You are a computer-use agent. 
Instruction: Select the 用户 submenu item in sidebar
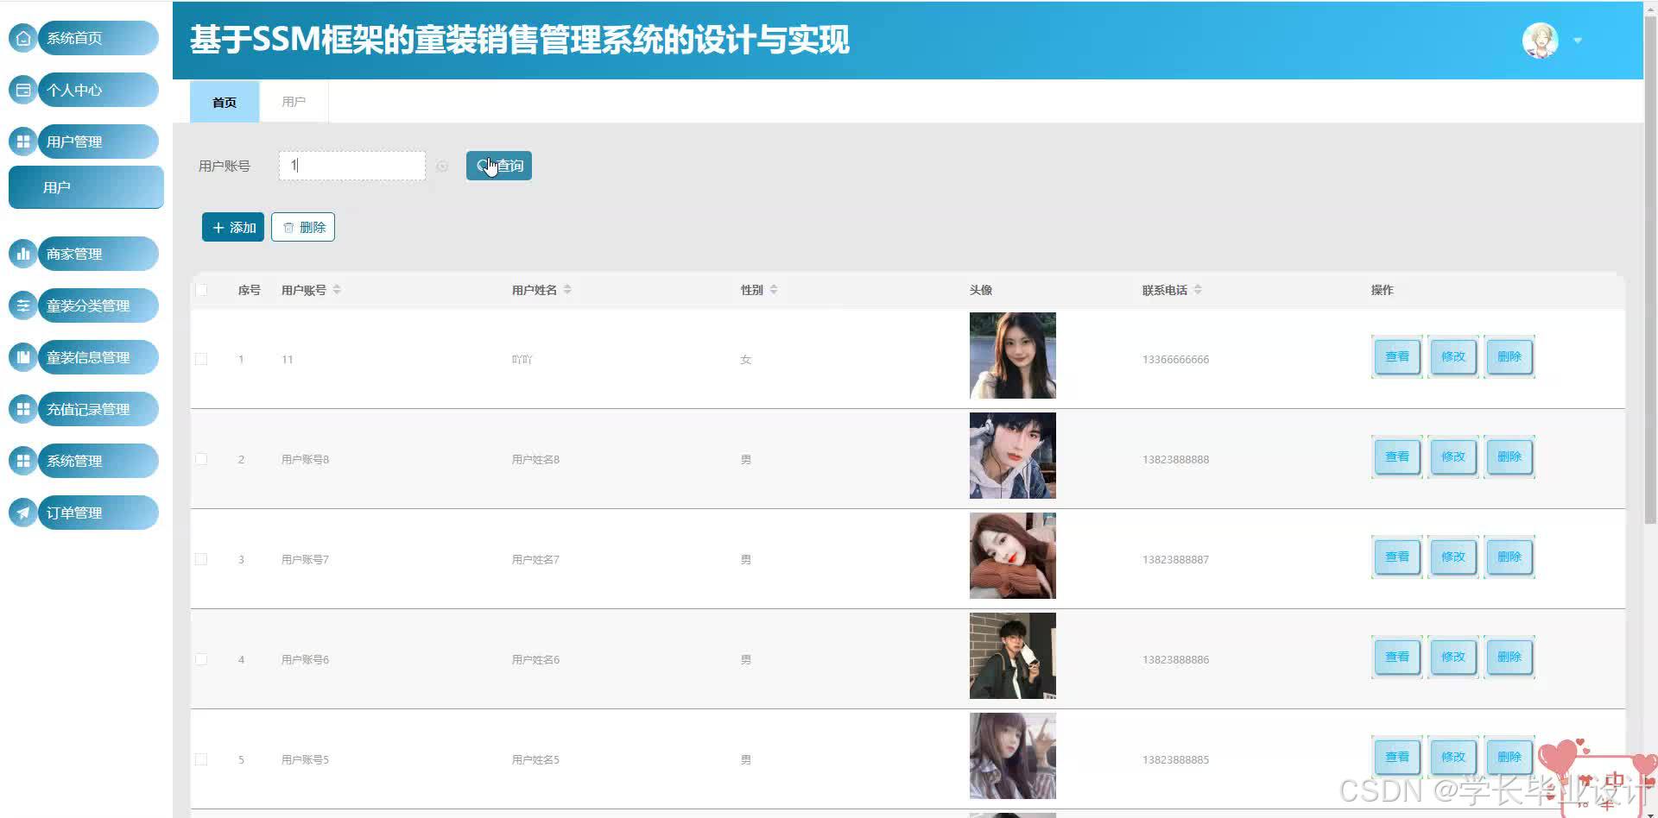(86, 187)
